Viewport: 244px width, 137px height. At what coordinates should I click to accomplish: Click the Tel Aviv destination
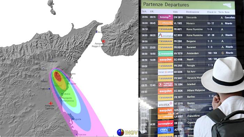pos(191,72)
